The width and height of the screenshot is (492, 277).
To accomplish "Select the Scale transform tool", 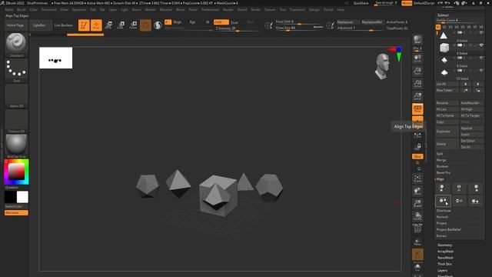I will pyautogui.click(x=121, y=25).
